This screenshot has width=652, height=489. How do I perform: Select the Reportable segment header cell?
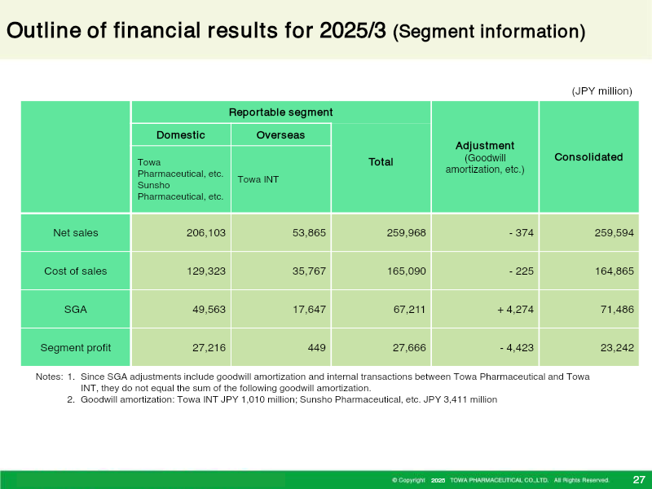point(280,112)
